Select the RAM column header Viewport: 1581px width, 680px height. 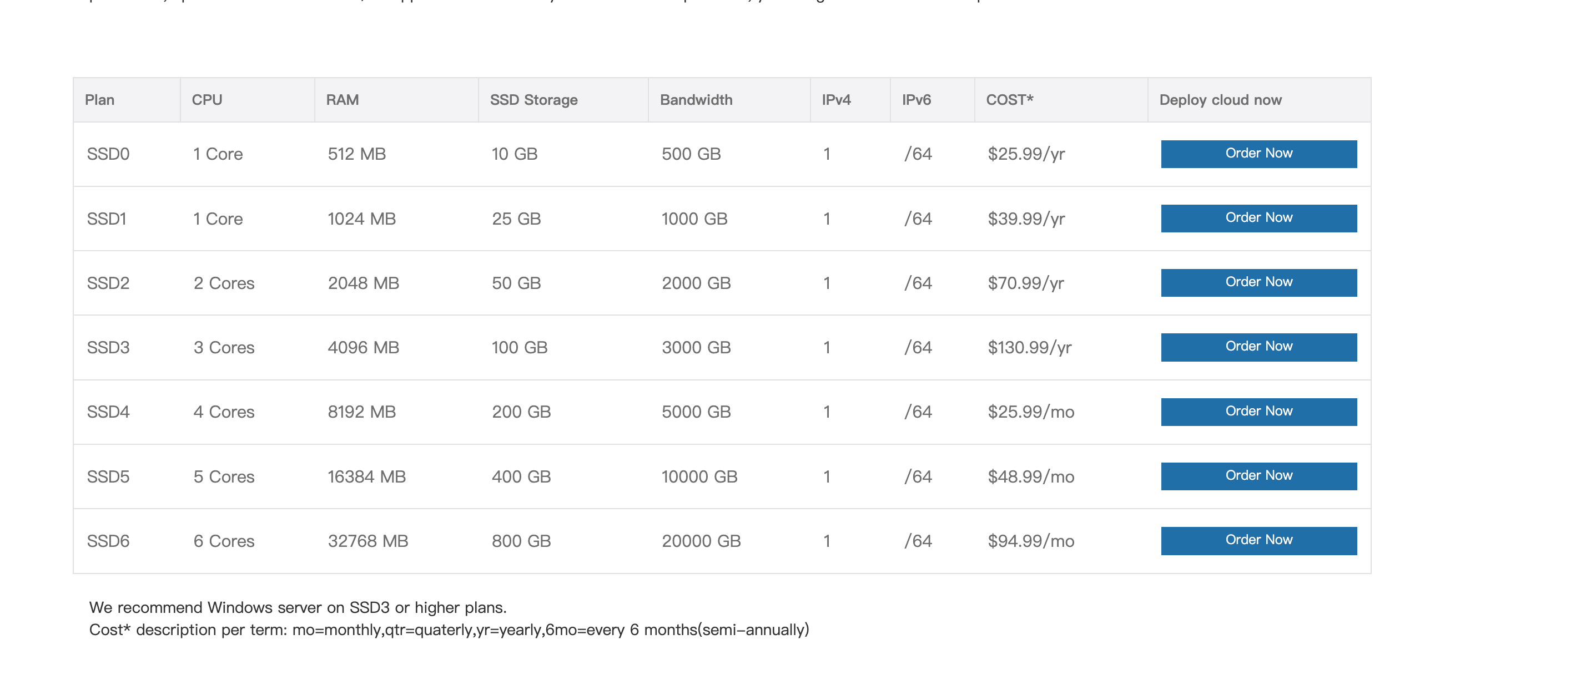(x=343, y=99)
